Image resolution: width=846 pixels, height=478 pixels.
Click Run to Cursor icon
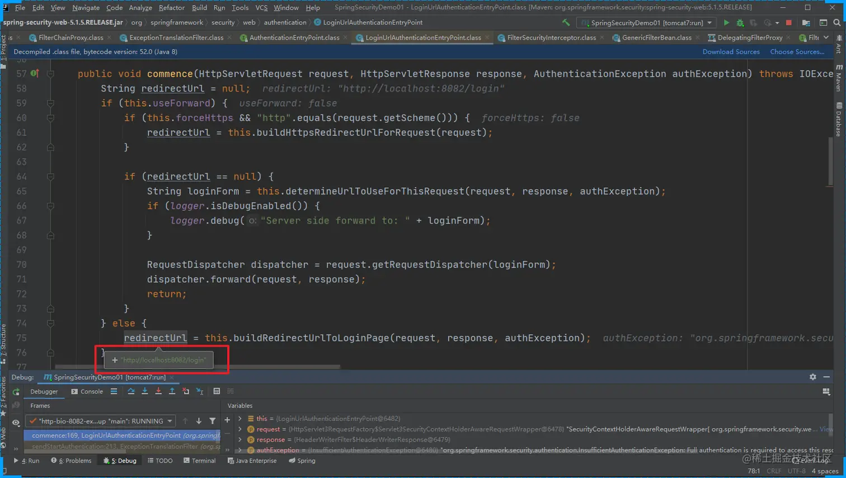click(200, 391)
